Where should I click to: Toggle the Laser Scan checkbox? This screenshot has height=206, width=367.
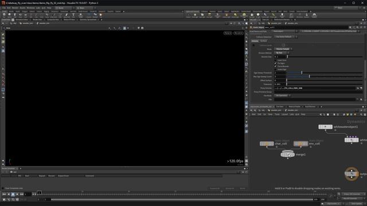[x=275, y=60]
